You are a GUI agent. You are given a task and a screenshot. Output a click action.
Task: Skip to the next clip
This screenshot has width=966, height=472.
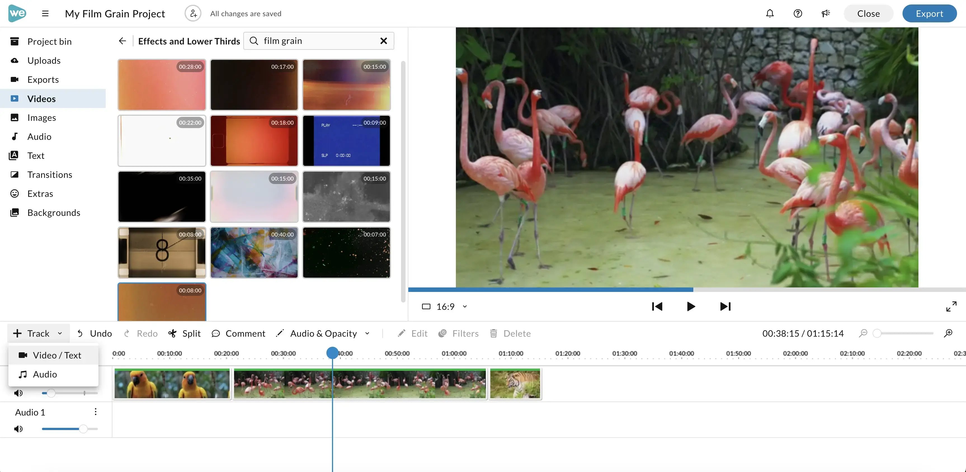coord(725,306)
